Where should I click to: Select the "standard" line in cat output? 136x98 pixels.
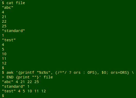click(13, 31)
